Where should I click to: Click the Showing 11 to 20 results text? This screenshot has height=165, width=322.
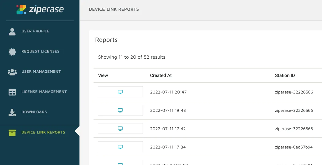[132, 57]
